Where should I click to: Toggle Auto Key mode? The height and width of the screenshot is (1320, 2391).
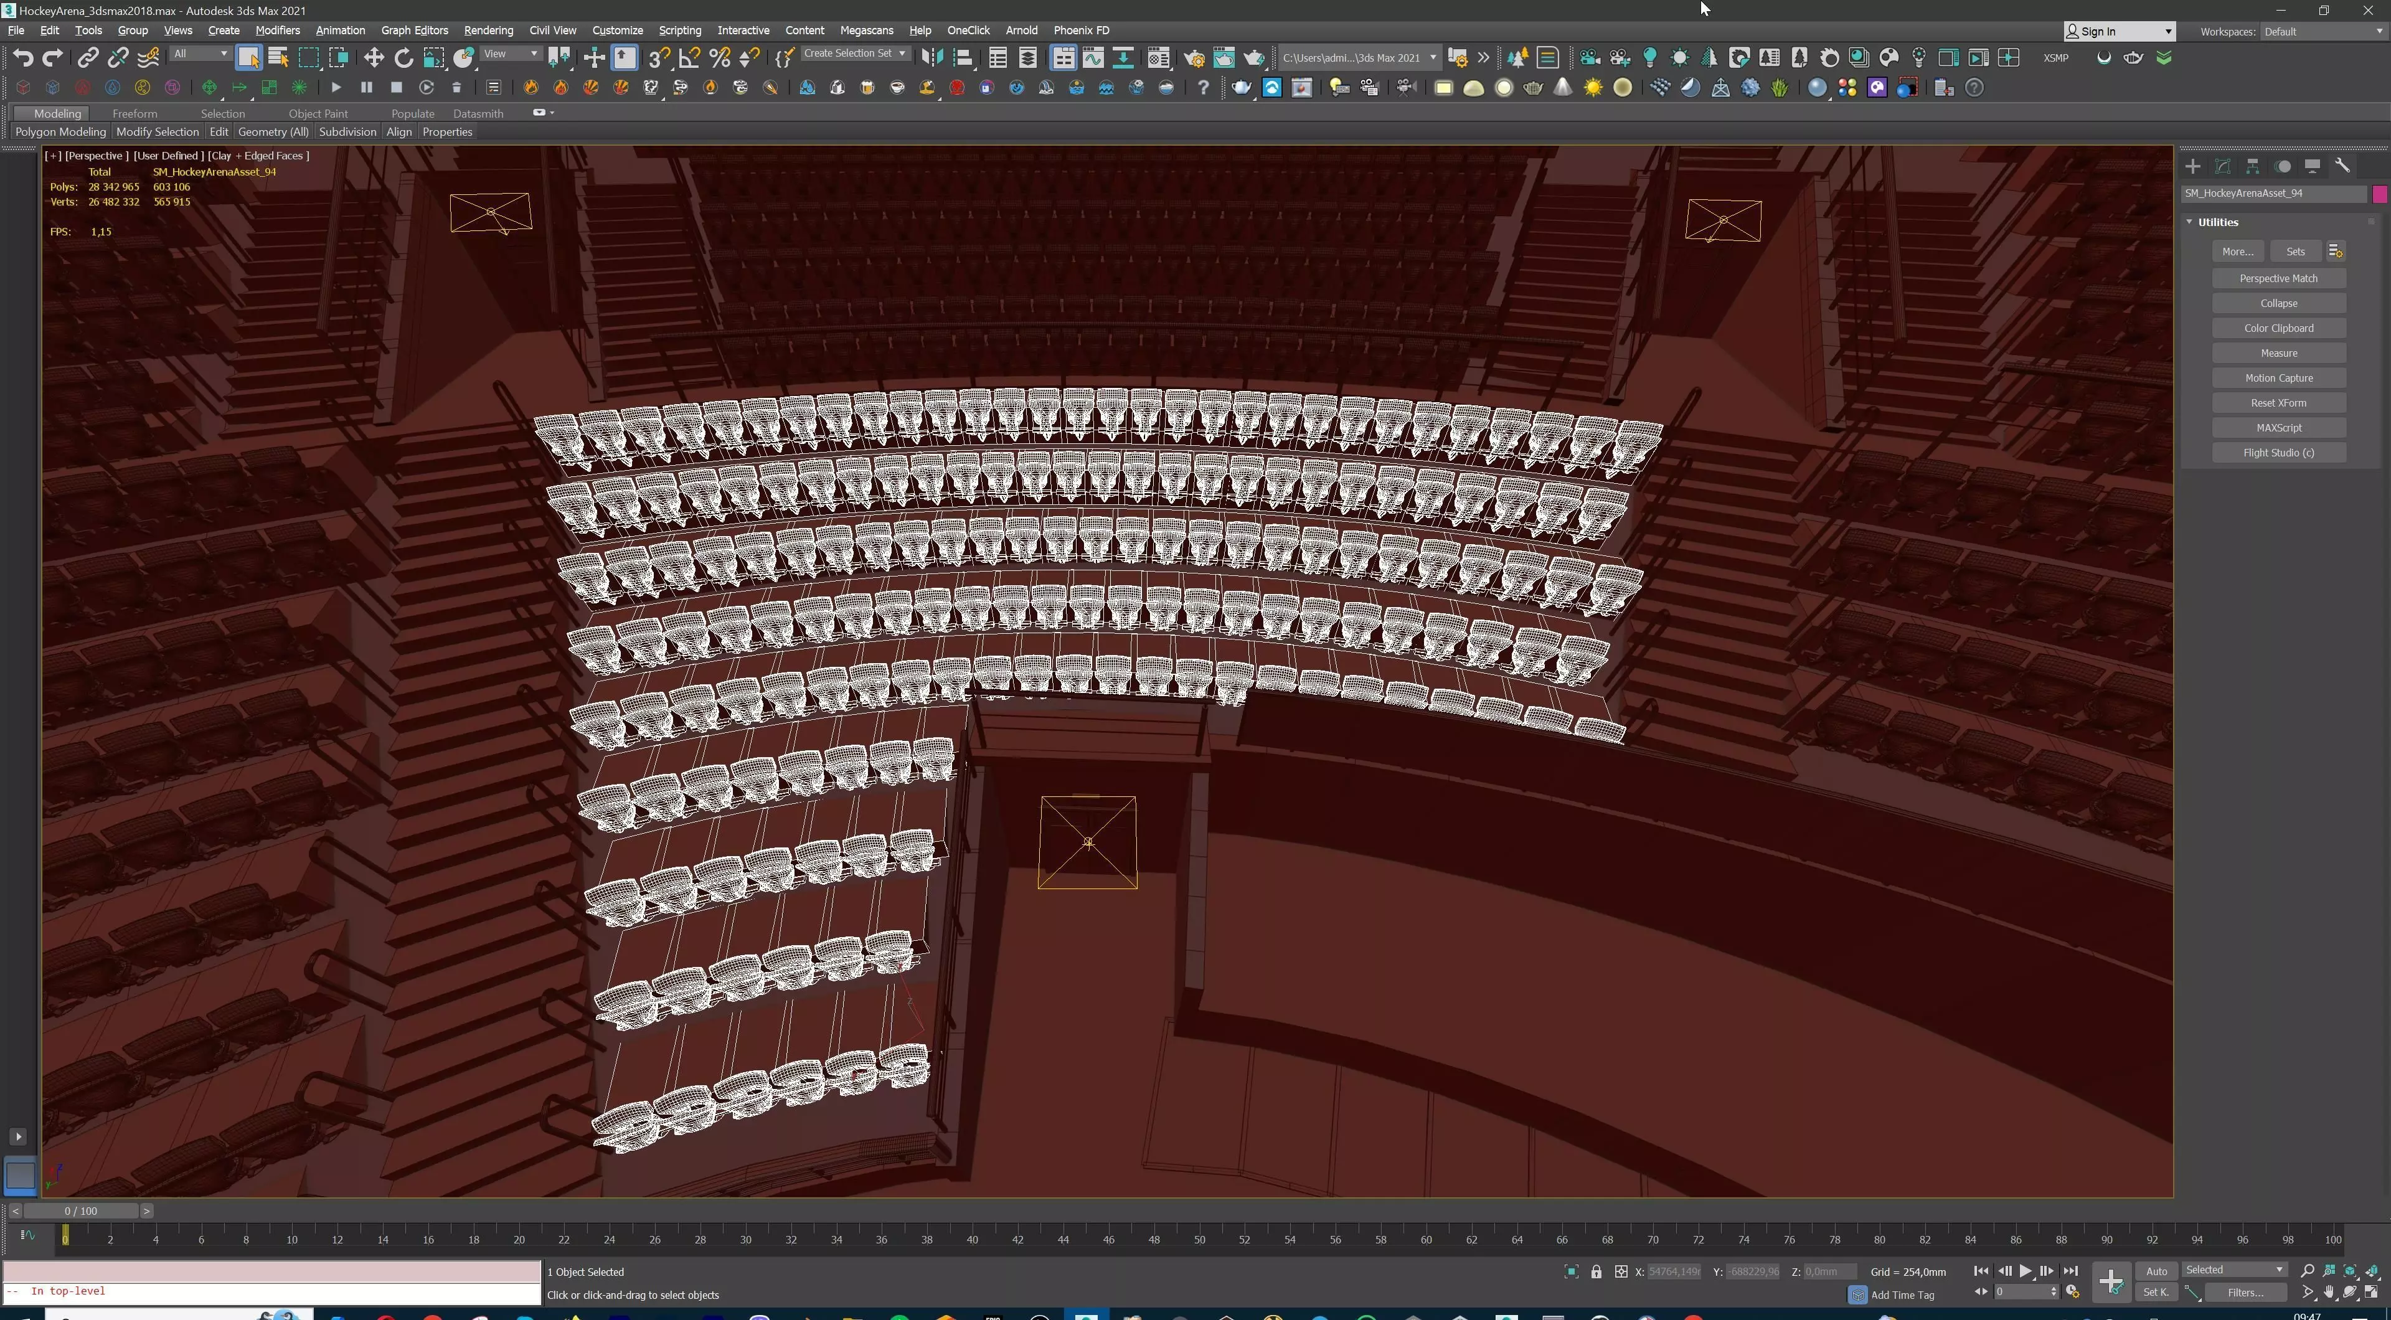(2156, 1271)
